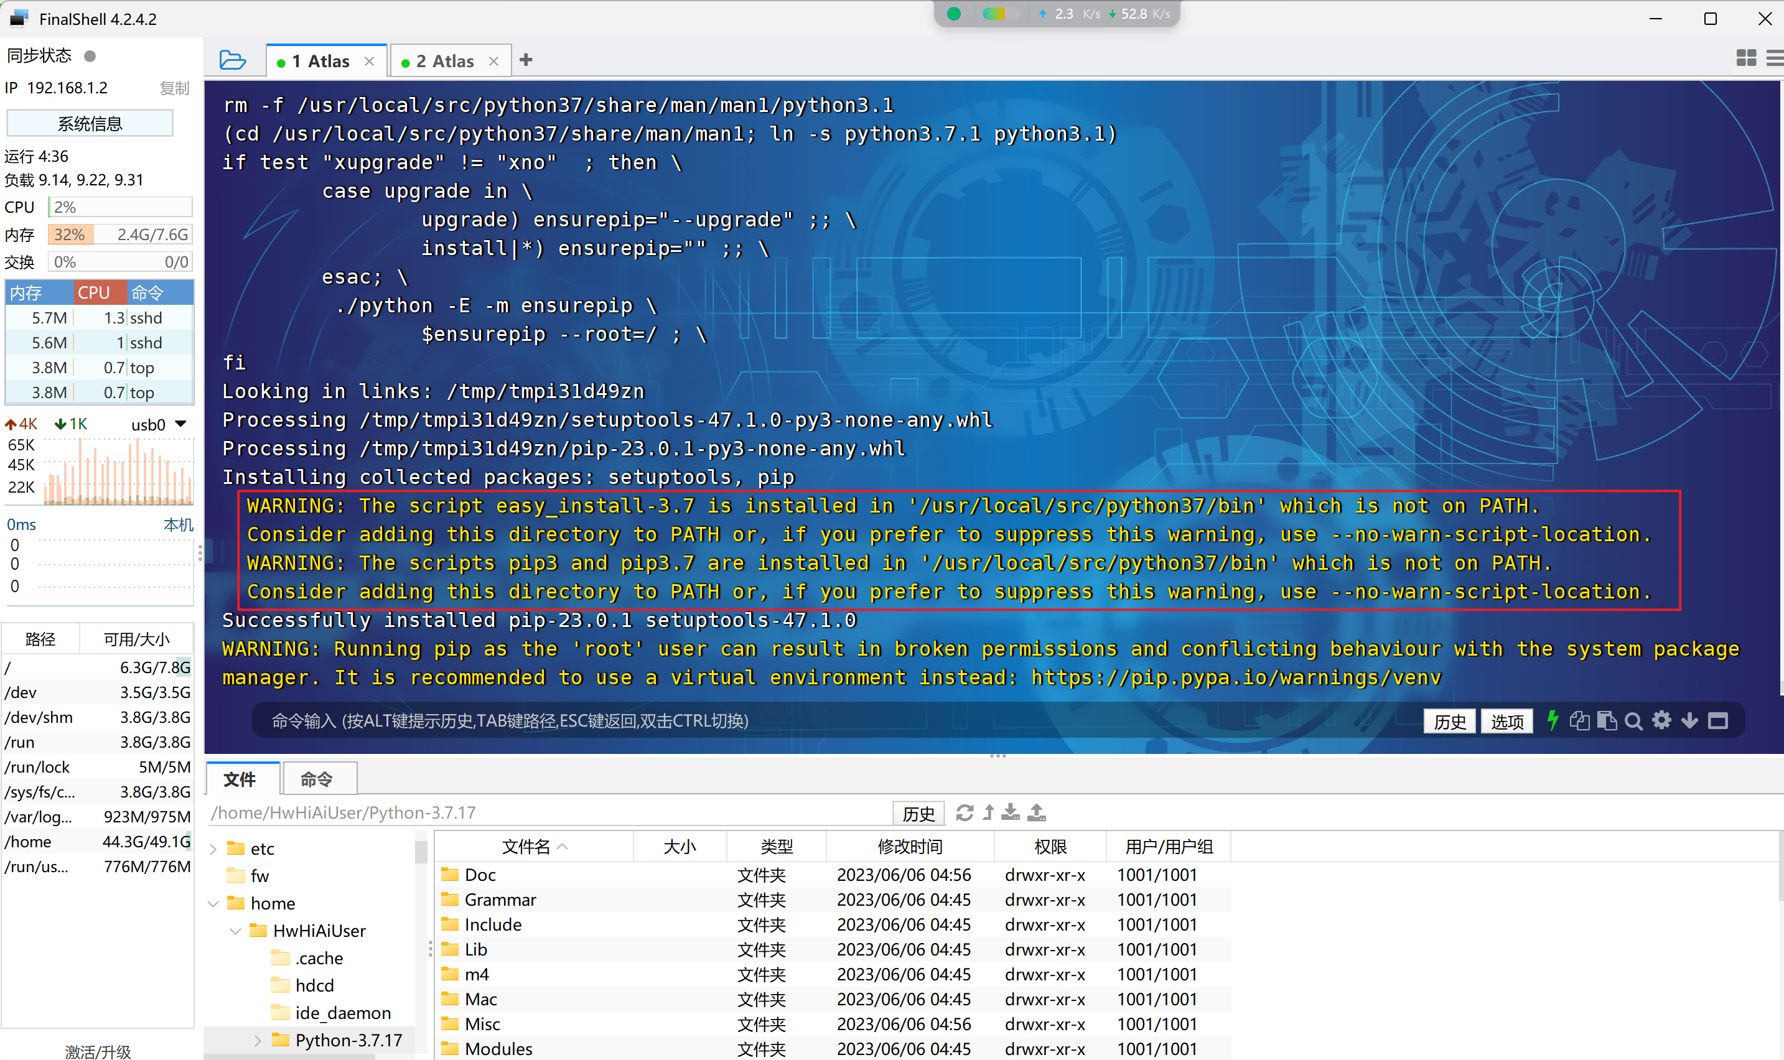The height and width of the screenshot is (1060, 1784).
Task: Switch to grid layout view icon
Action: (1746, 58)
